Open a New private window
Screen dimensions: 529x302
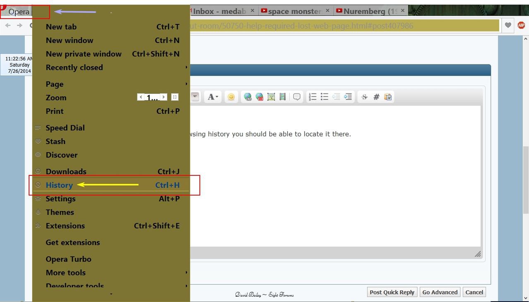[112, 54]
